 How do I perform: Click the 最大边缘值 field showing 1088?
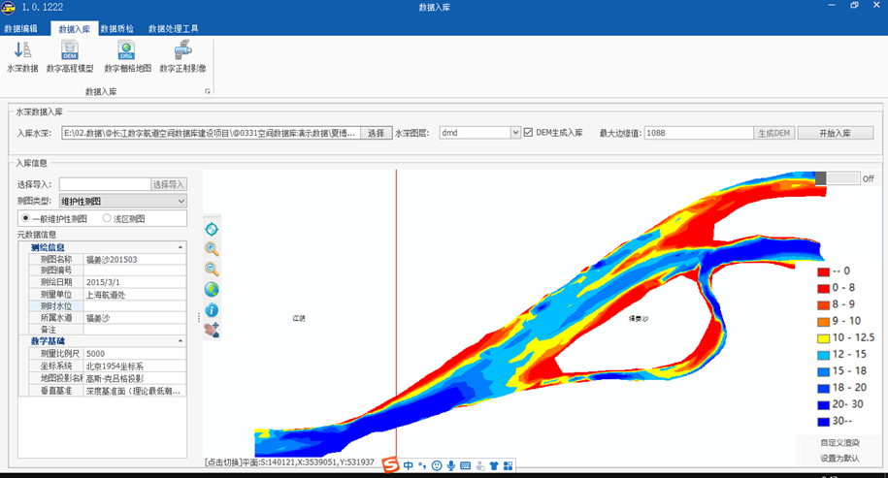(x=699, y=133)
